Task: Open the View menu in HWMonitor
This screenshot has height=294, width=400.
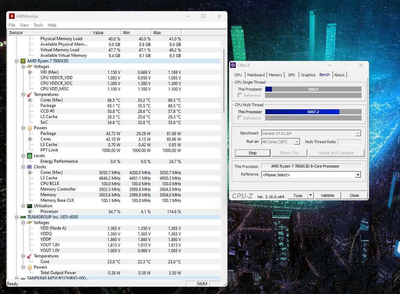Action: click(x=24, y=25)
